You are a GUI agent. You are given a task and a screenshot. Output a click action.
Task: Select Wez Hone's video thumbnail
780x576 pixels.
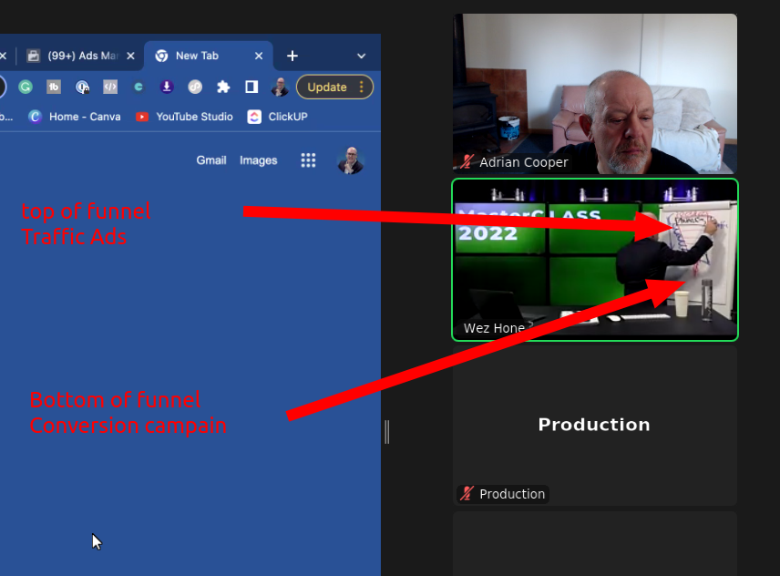(594, 260)
